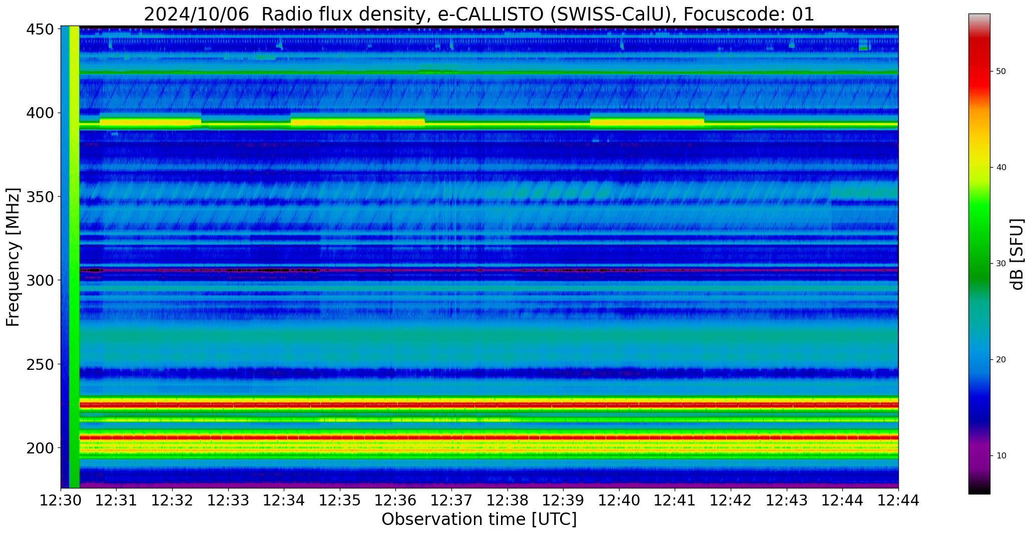Click the 12:33 time tick label
1032x534 pixels.
pyautogui.click(x=229, y=500)
